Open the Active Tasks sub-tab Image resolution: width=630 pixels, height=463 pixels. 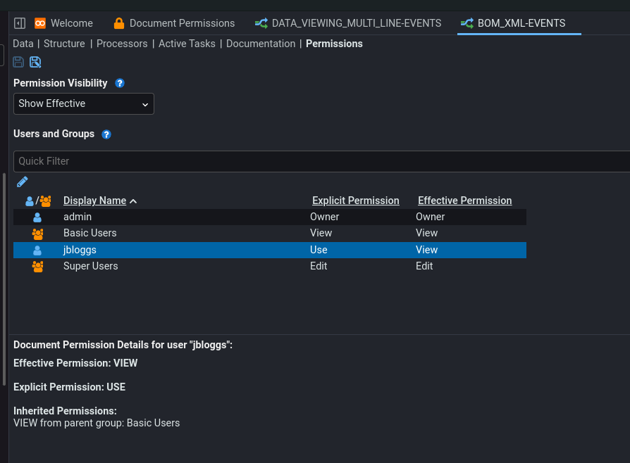tap(187, 44)
